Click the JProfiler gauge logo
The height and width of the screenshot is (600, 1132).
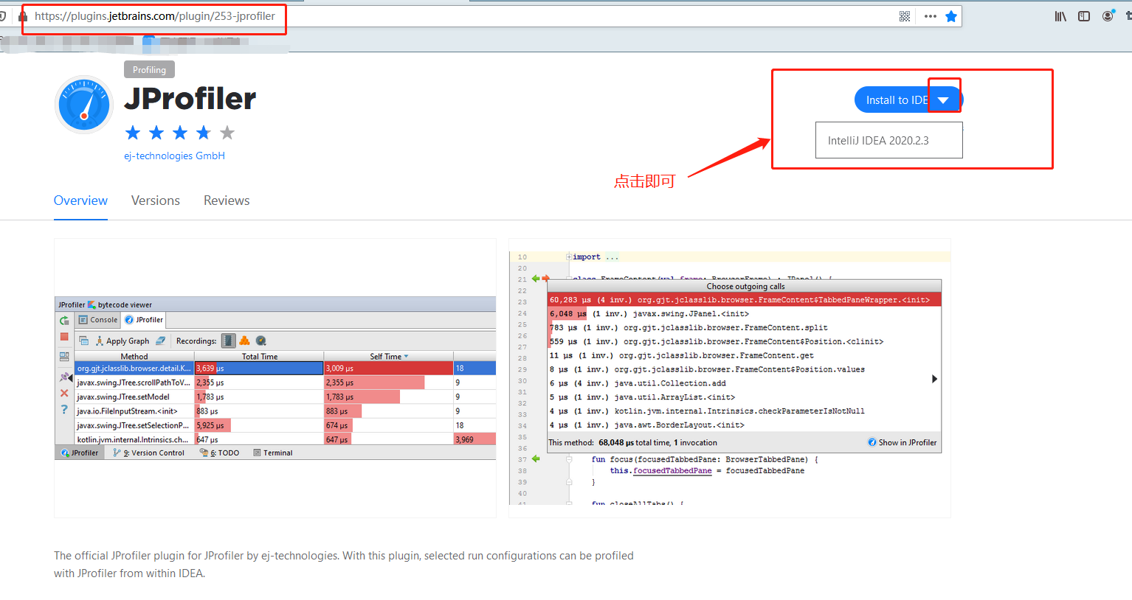pyautogui.click(x=84, y=105)
